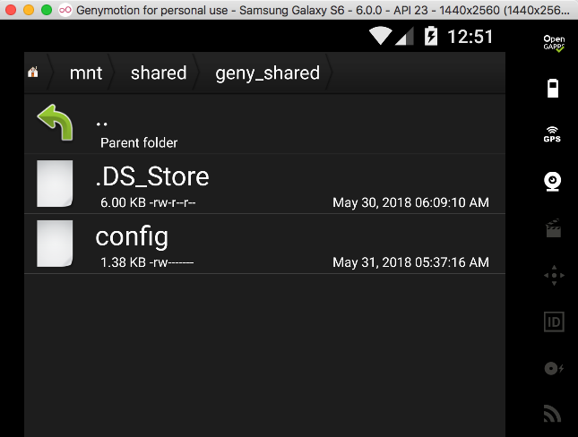Open the GPS widget
578x437 pixels.
click(552, 134)
